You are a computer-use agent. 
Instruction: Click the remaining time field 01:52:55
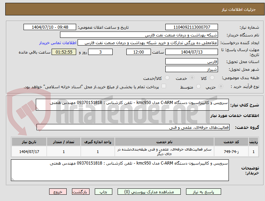pos(64,52)
